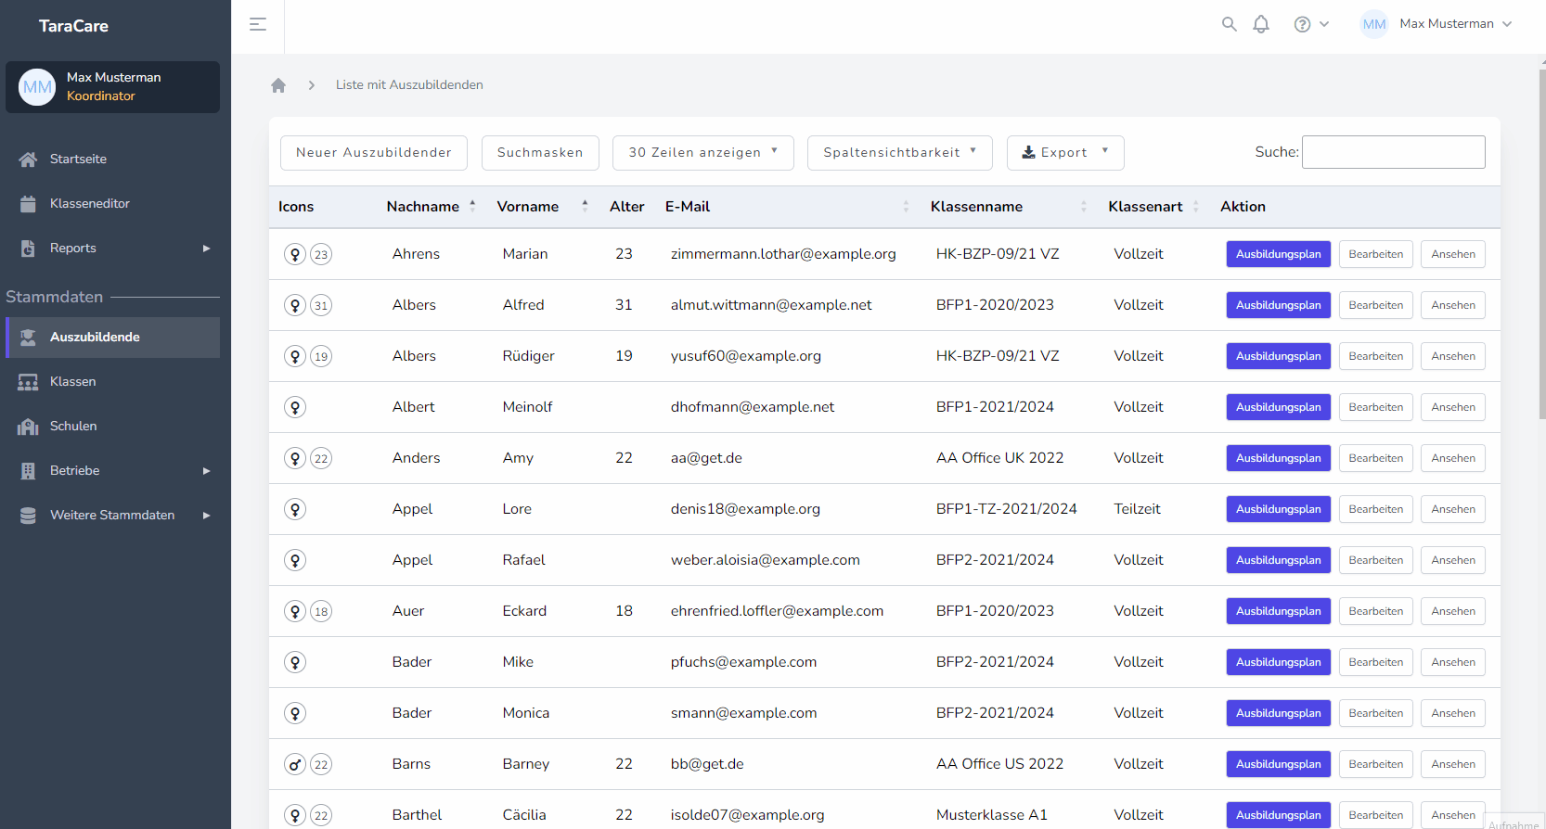1546x829 pixels.
Task: Click the AA Office UK 2022 cell
Action: (1000, 458)
